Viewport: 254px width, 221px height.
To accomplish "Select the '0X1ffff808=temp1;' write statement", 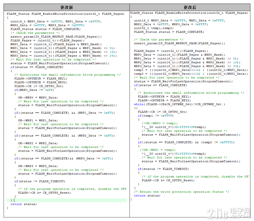I will point(174,127).
